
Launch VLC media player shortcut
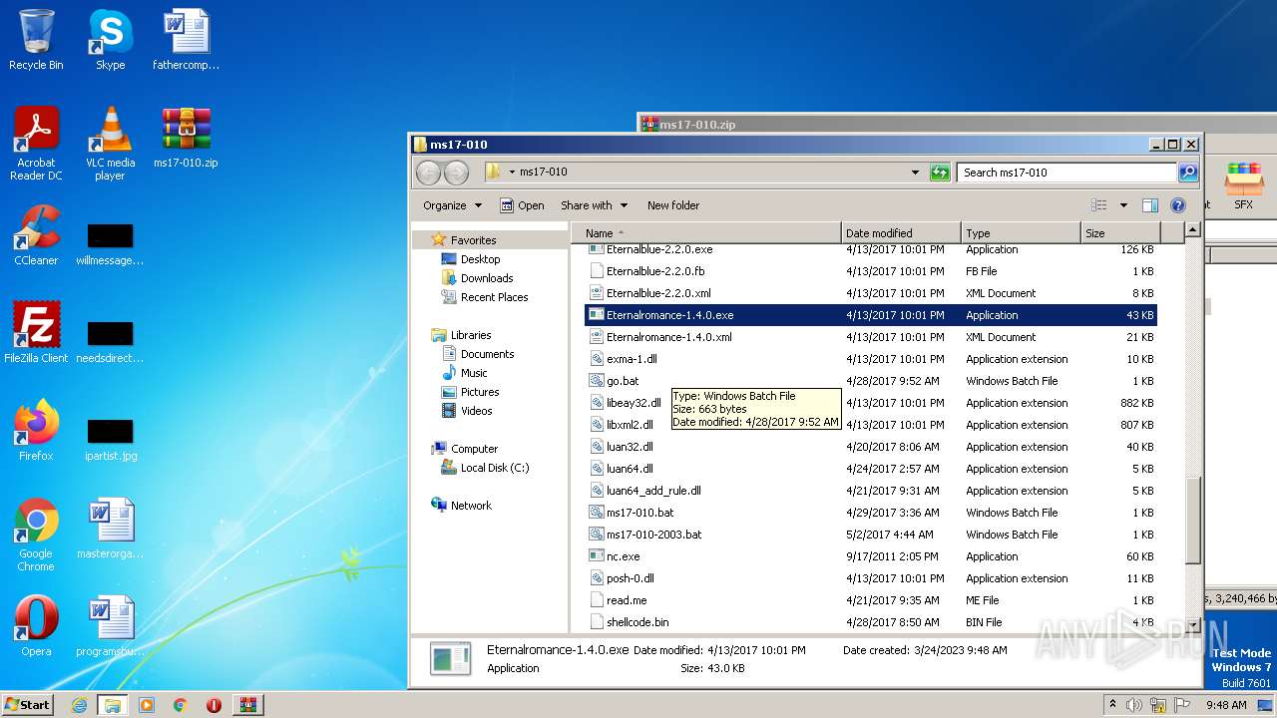pyautogui.click(x=110, y=144)
